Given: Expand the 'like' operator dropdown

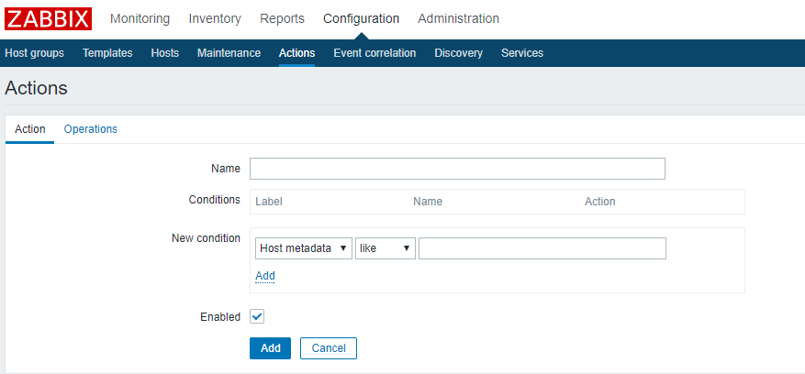Looking at the screenshot, I should pos(386,248).
